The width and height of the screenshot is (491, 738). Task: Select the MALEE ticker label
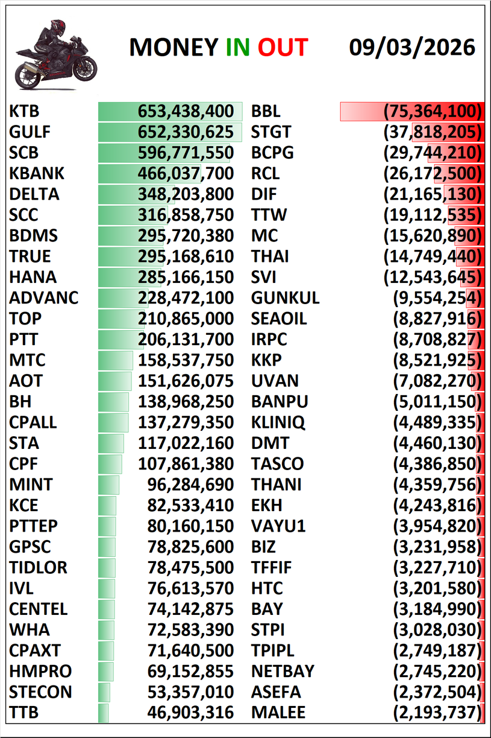click(278, 712)
